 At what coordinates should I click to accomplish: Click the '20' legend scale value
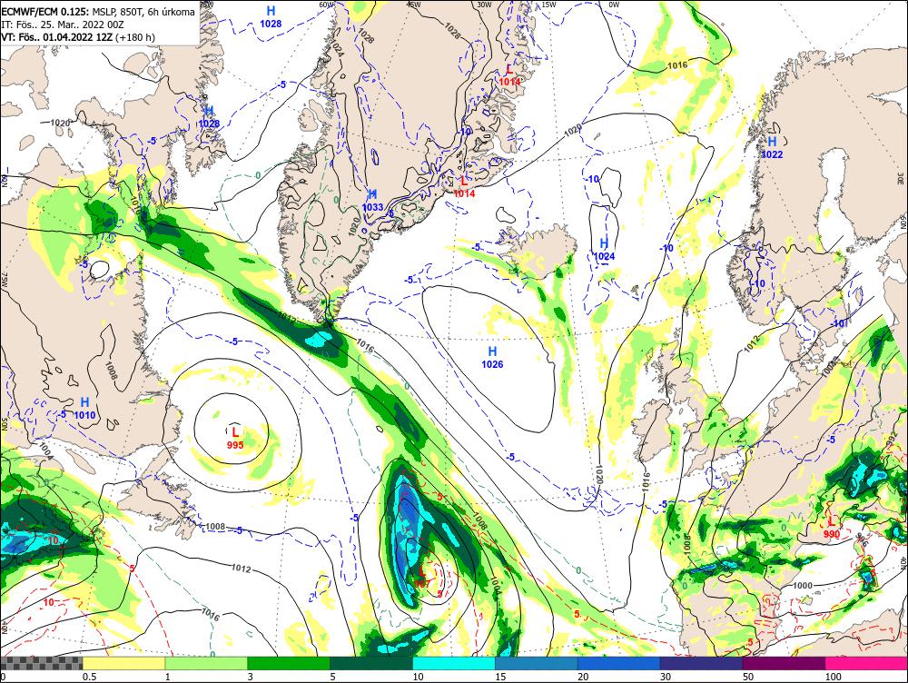point(583,677)
